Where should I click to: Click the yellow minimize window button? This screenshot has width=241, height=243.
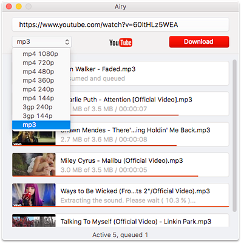(19, 7)
